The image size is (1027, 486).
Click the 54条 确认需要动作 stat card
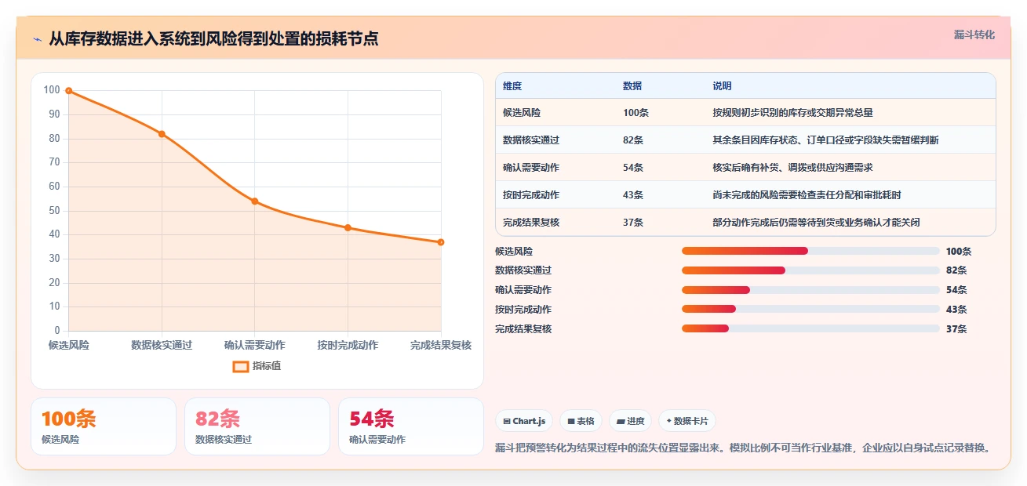[x=411, y=426]
